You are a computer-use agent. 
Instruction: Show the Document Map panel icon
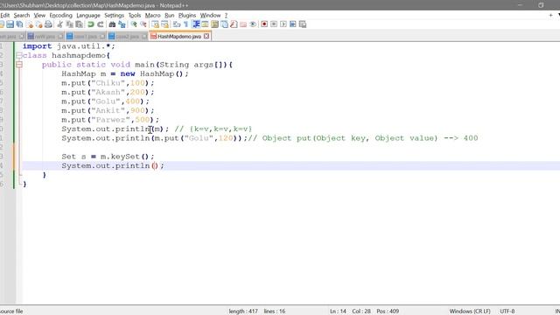click(x=214, y=24)
